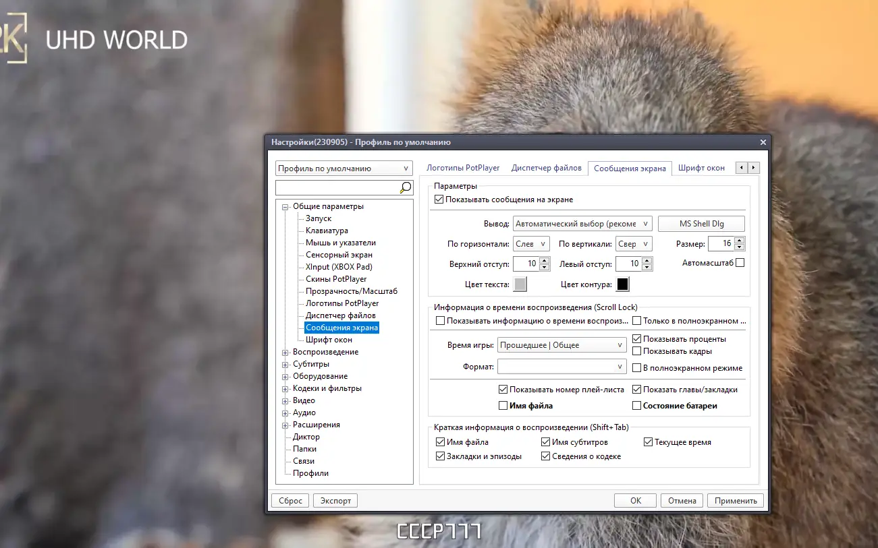Viewport: 878px width, 548px height.
Task: Toggle Показать главы/закладки checkbox
Action: tap(636, 390)
